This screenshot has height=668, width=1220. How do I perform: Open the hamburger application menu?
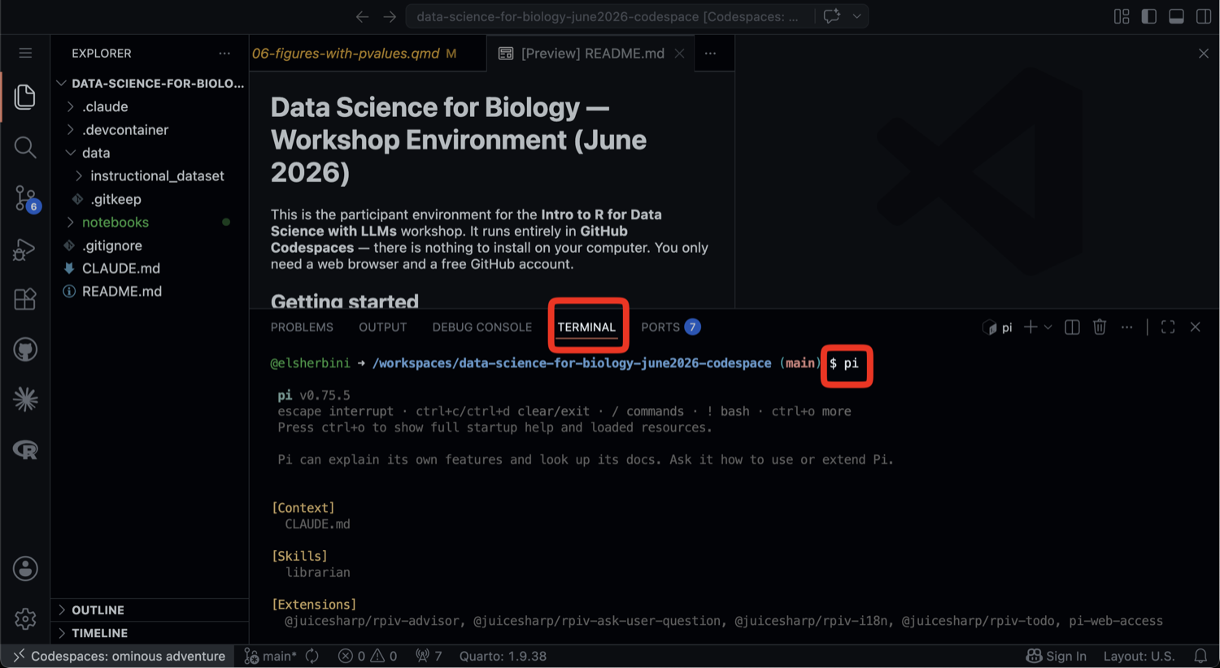[25, 53]
